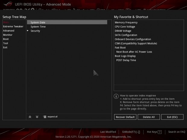The width and height of the screenshot is (187, 140).
Task: Open the Extreme Tweaker section
Action: [13, 26]
